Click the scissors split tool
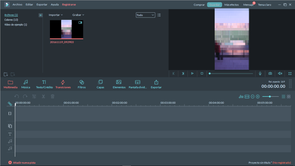 coord(43,96)
